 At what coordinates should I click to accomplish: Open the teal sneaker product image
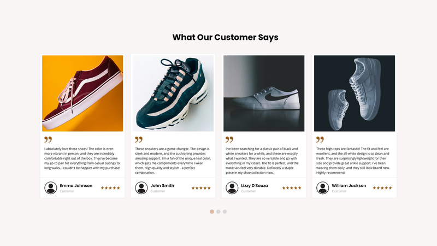(x=173, y=93)
